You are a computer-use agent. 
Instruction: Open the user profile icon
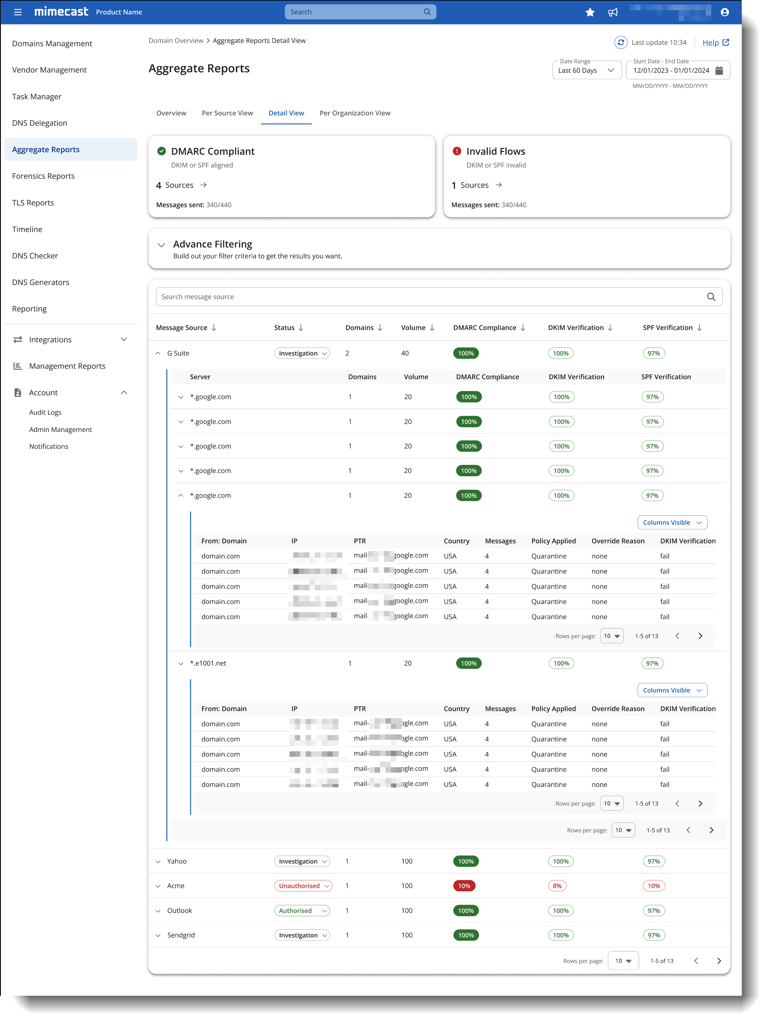[x=724, y=12]
